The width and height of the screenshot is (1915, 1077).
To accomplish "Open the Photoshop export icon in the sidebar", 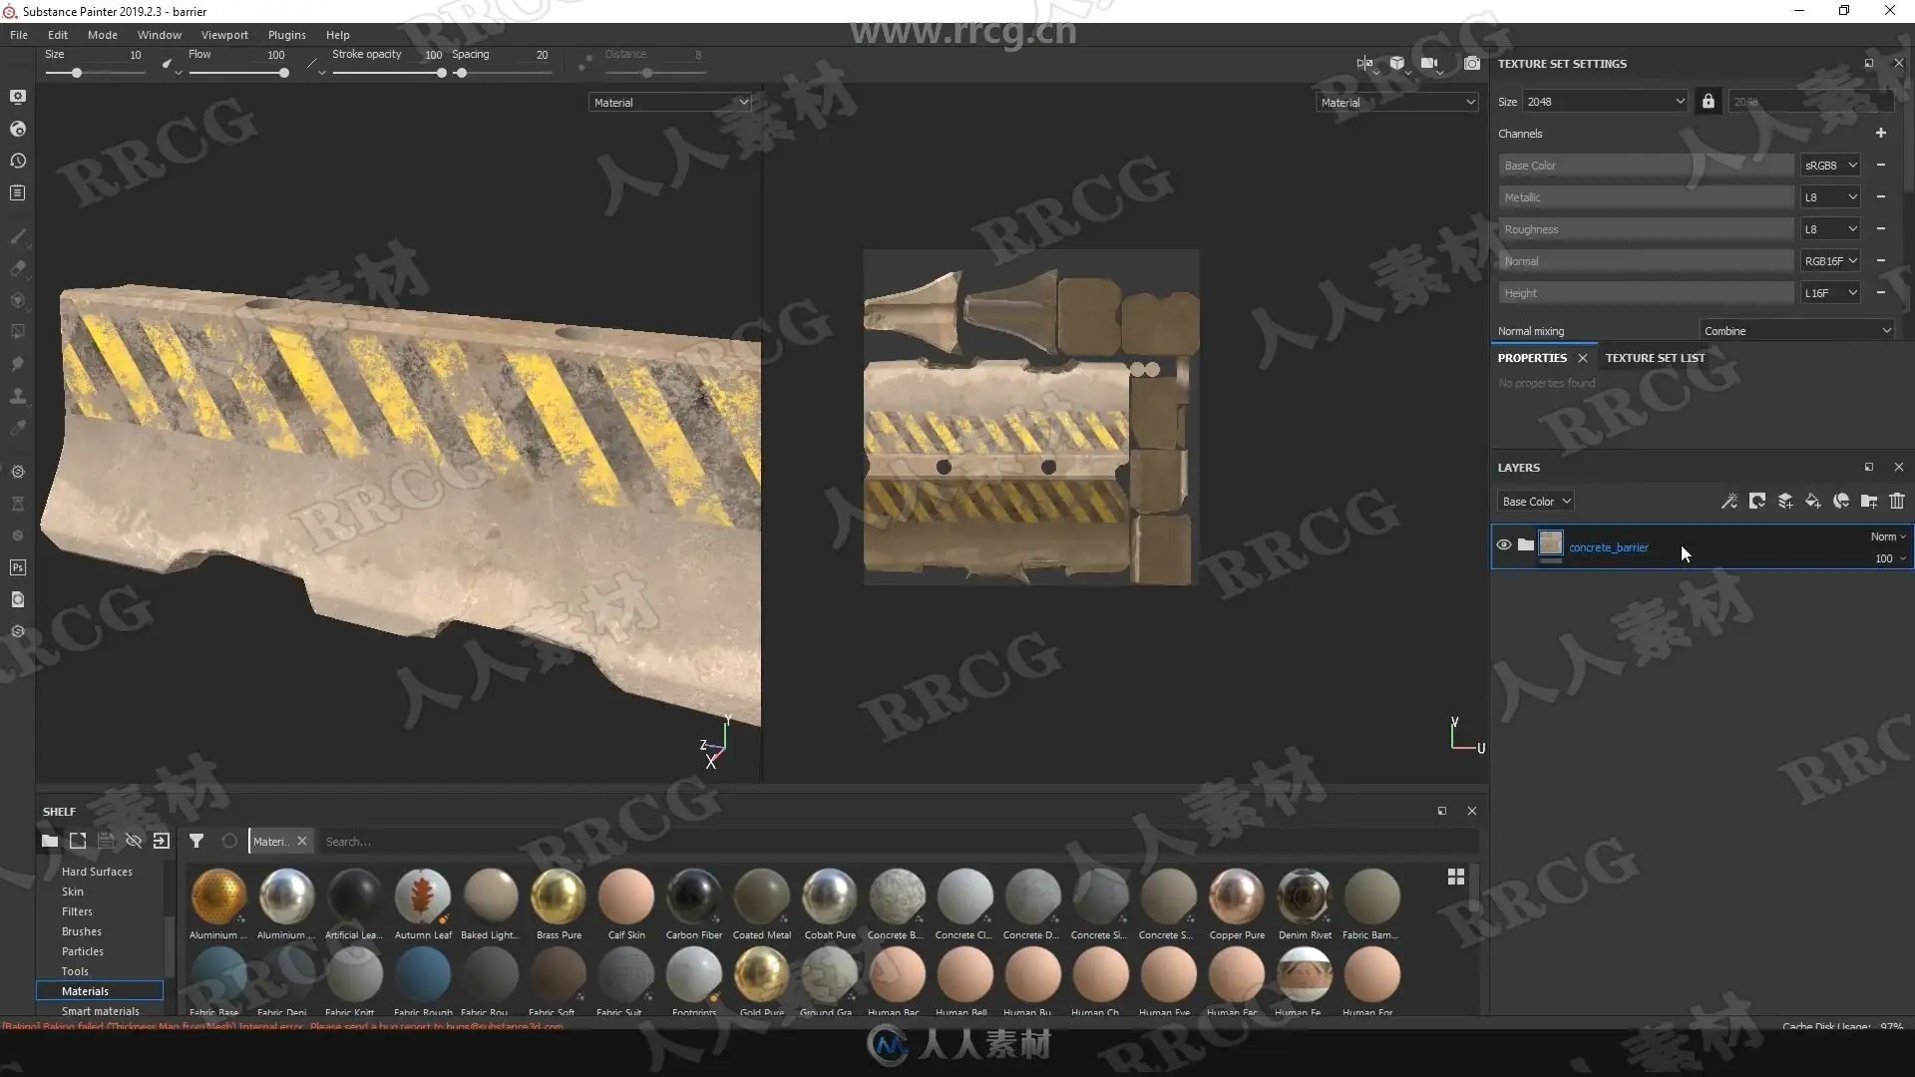I will point(17,567).
